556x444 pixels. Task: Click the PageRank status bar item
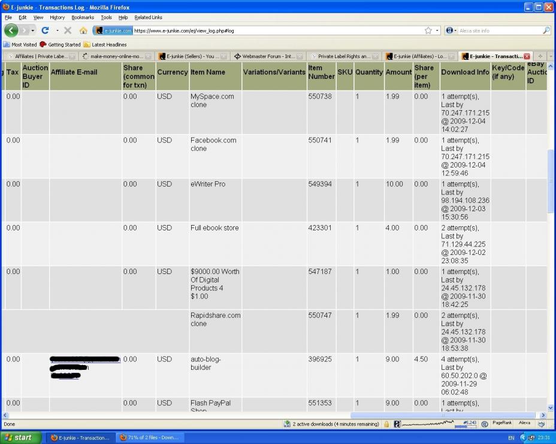[502, 422]
